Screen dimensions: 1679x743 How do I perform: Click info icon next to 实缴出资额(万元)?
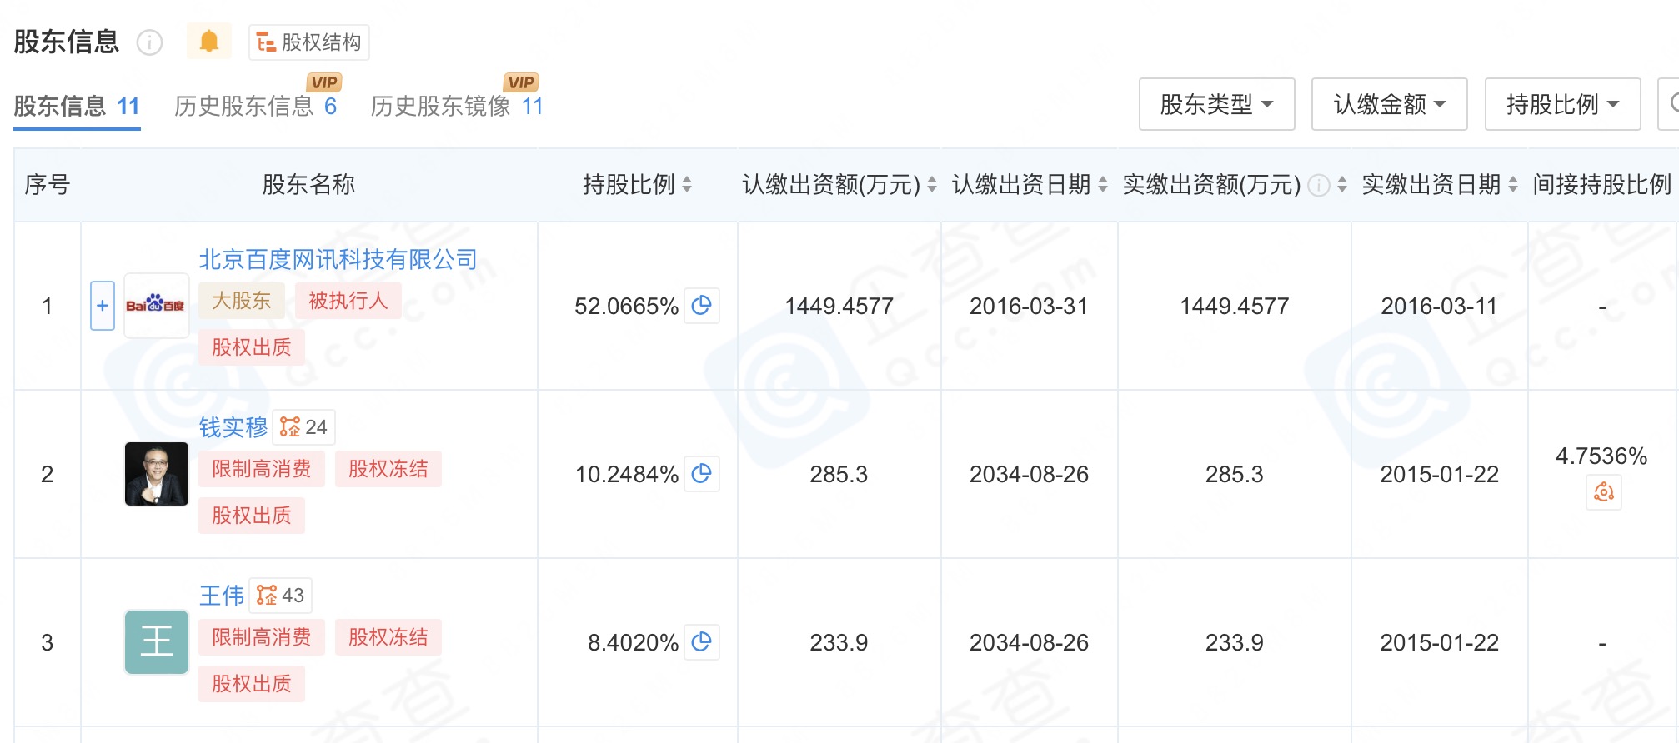[x=1318, y=185]
